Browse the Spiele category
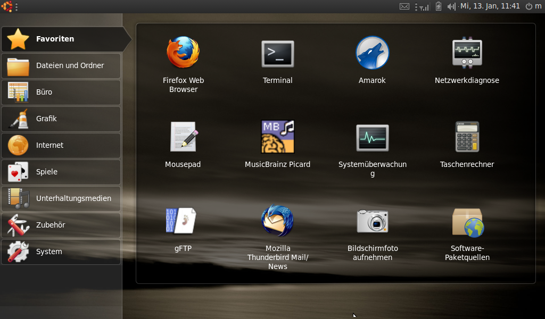This screenshot has width=545, height=319. 61,172
